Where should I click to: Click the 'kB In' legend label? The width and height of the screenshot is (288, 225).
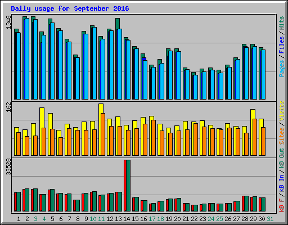point(282,183)
